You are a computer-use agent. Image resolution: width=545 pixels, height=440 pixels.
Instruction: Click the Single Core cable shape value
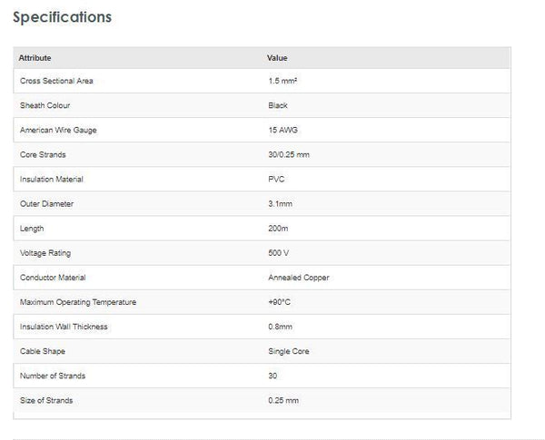pyautogui.click(x=290, y=351)
